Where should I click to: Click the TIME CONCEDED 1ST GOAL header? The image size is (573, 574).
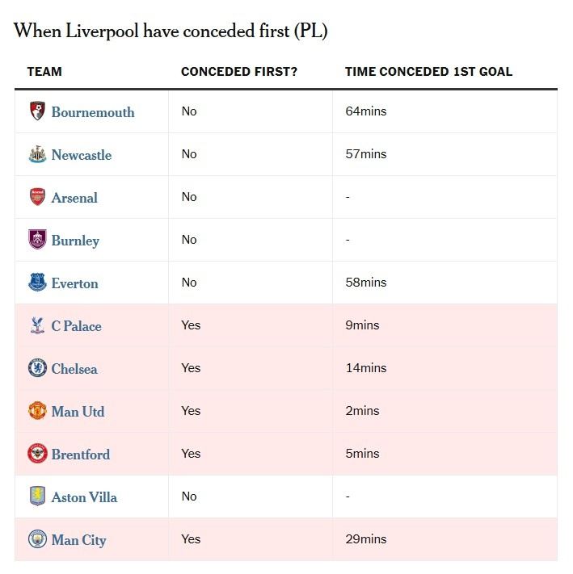click(428, 71)
